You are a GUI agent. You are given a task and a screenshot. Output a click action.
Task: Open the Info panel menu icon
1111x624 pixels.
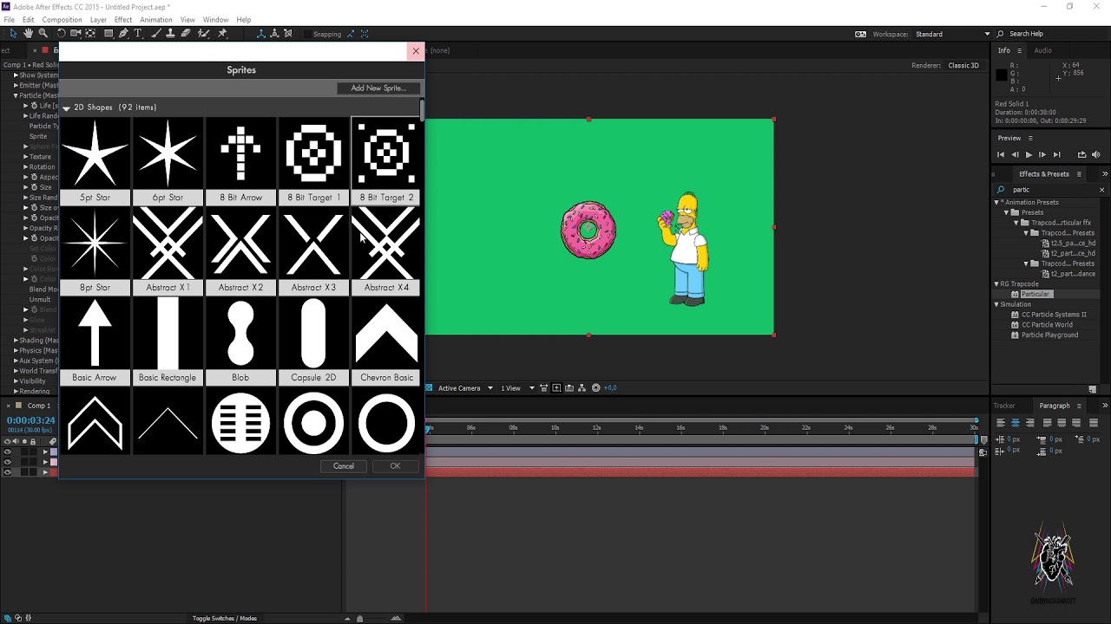click(x=1020, y=50)
